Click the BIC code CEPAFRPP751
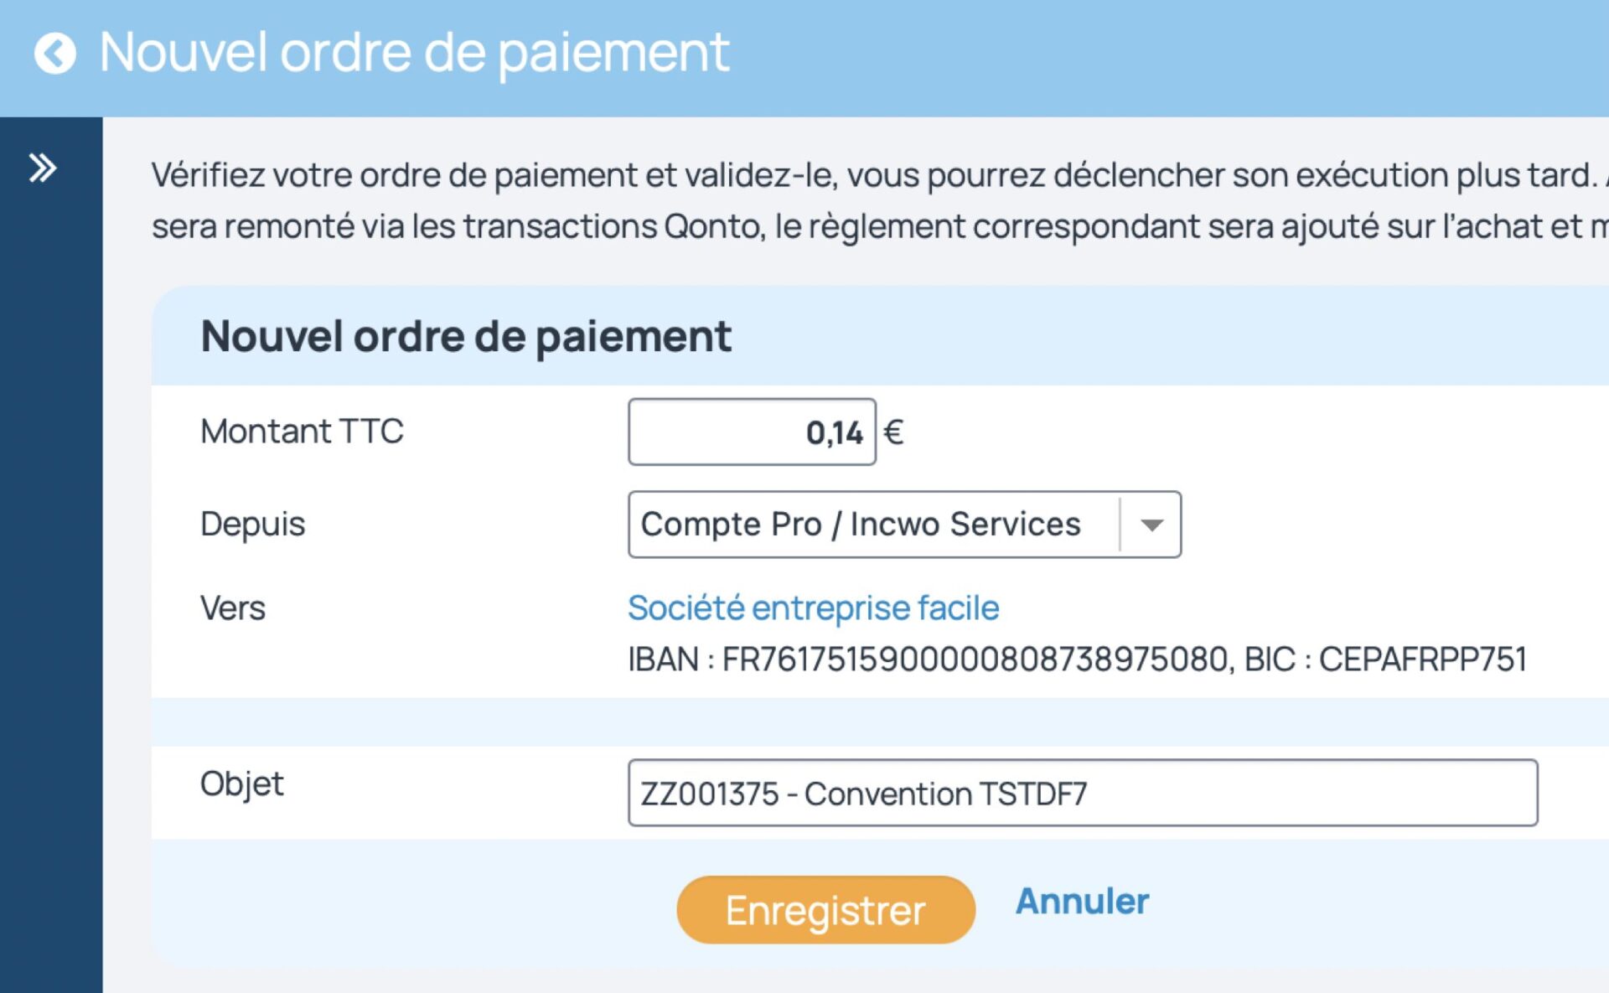 tap(1422, 660)
